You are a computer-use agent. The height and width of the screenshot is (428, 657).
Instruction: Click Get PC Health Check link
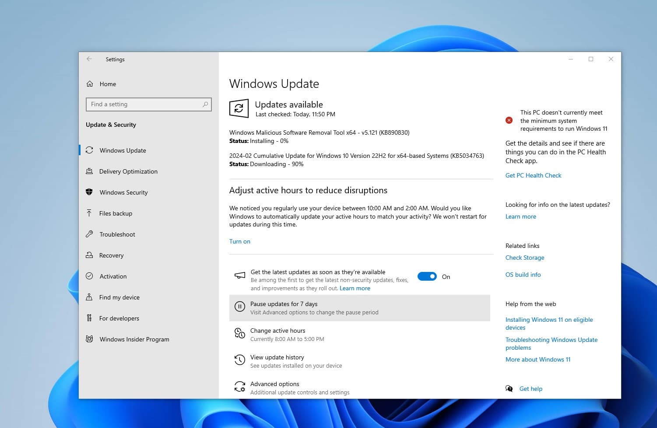pyautogui.click(x=533, y=175)
